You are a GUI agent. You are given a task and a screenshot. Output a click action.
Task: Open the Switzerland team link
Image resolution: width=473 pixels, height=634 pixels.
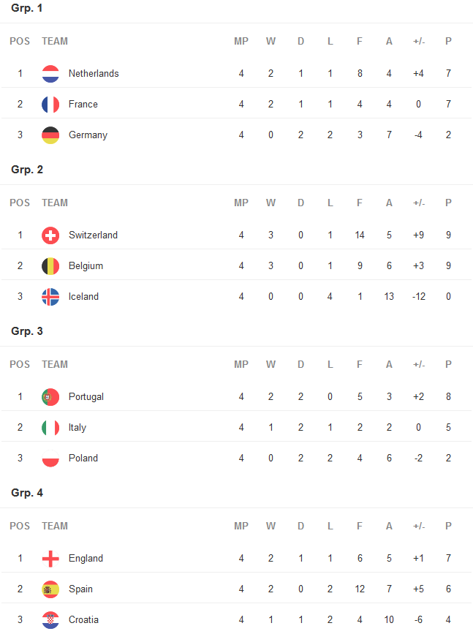(93, 235)
